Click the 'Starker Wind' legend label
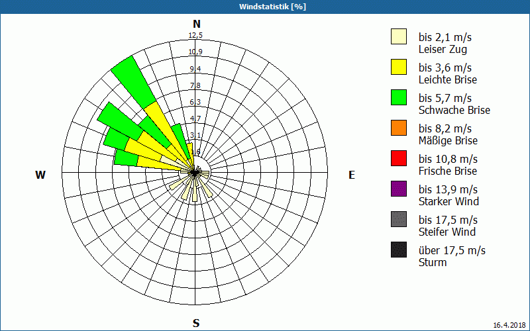This screenshot has height=331, width=530. click(x=449, y=201)
